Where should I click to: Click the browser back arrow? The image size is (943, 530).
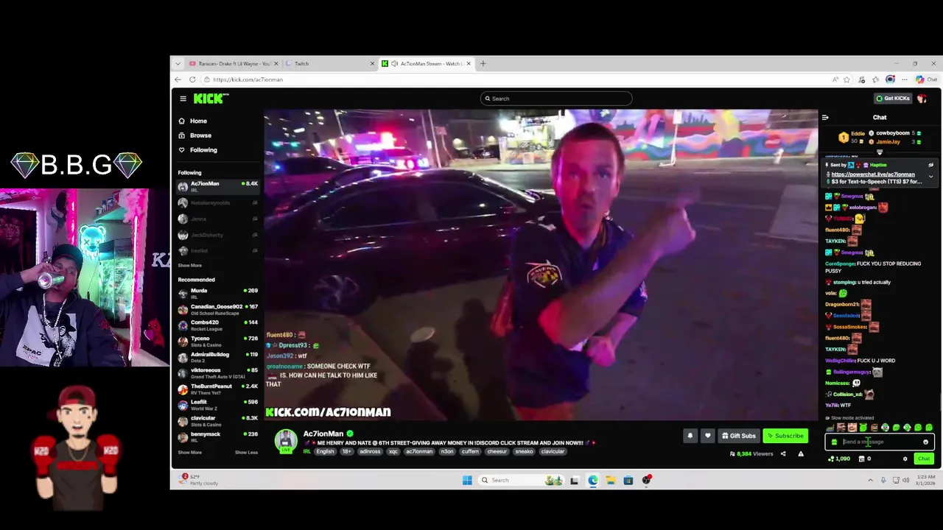[x=178, y=79]
